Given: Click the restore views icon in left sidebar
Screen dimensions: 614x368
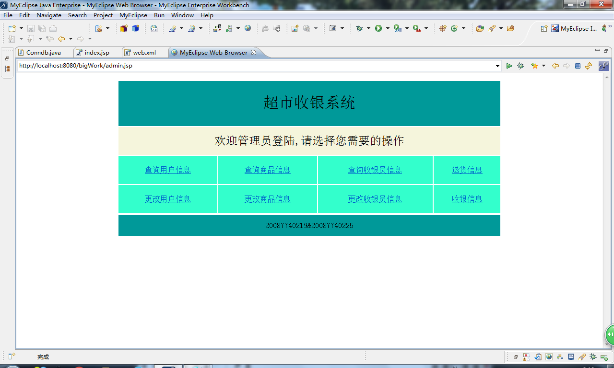Looking at the screenshot, I should (x=7, y=58).
